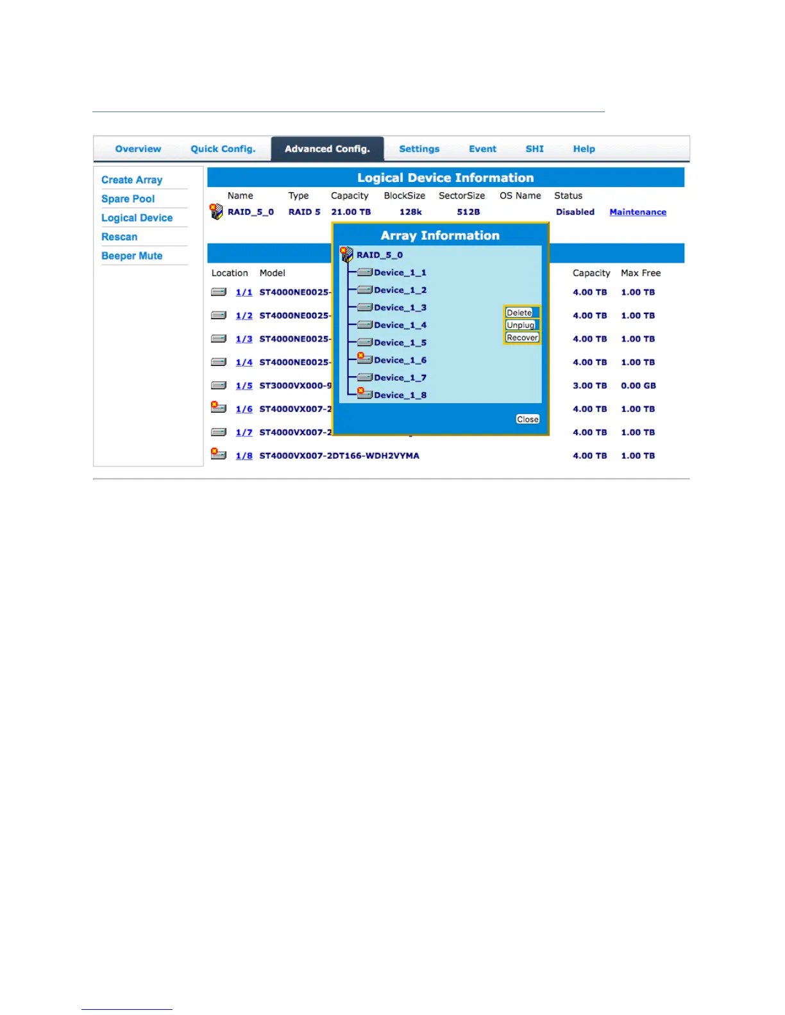Screen dimensions: 785x1015
Task: Select Device_1_8 label in array tree
Action: 400,395
